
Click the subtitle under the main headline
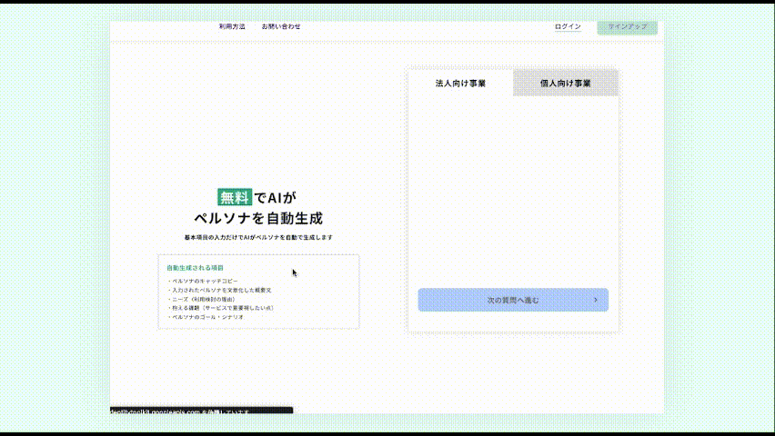[258, 237]
